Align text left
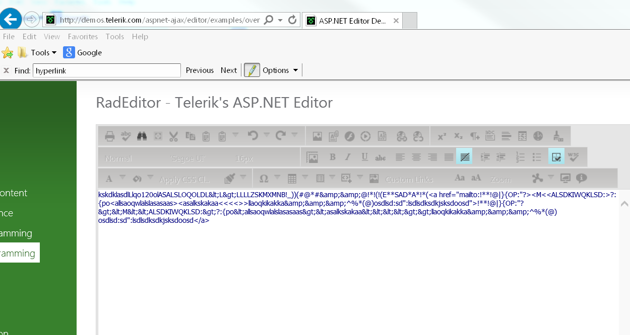 coord(400,157)
